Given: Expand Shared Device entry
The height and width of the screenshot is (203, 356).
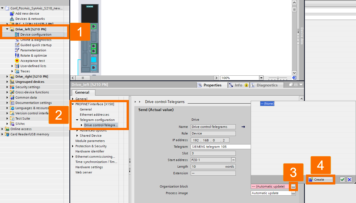Looking at the screenshot, I should [x=77, y=136].
